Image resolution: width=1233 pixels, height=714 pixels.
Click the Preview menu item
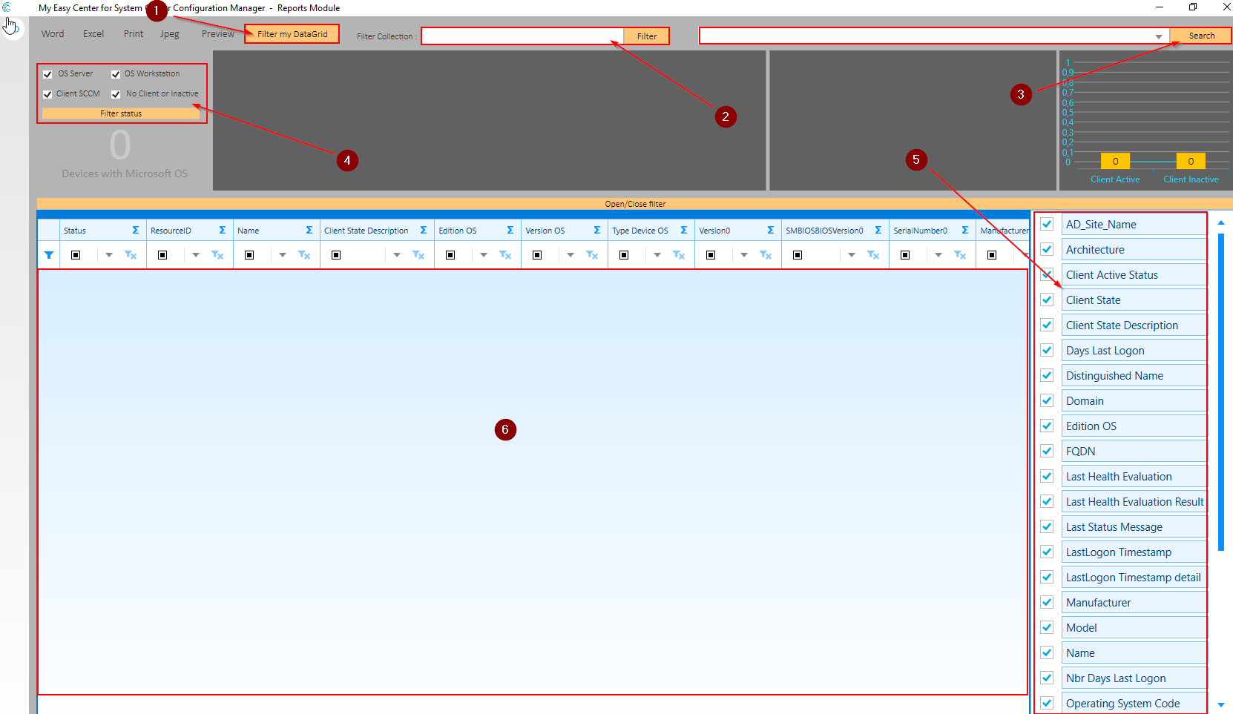tap(218, 34)
